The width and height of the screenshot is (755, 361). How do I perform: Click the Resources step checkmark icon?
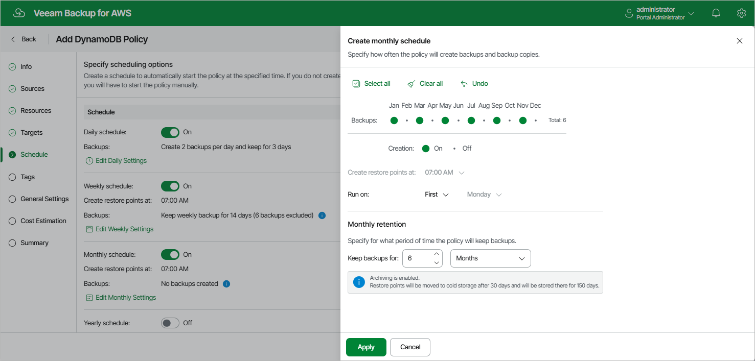tap(12, 111)
